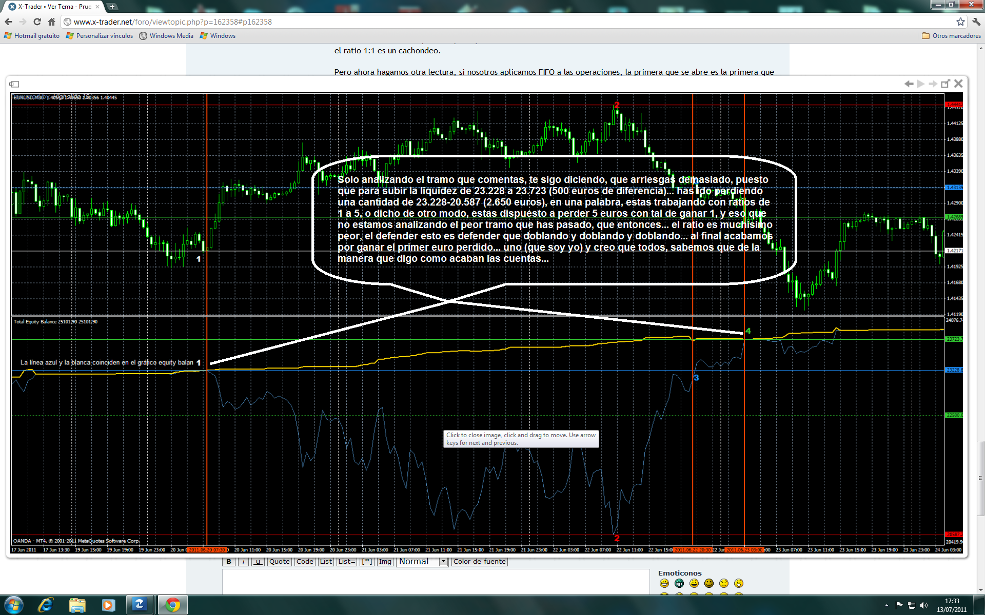
Task: Open a new browser tab
Action: tap(112, 7)
